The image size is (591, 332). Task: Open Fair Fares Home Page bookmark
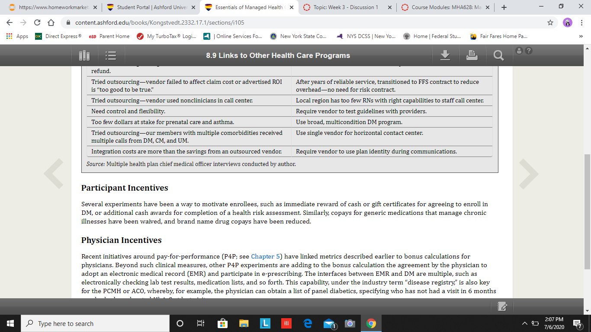499,36
